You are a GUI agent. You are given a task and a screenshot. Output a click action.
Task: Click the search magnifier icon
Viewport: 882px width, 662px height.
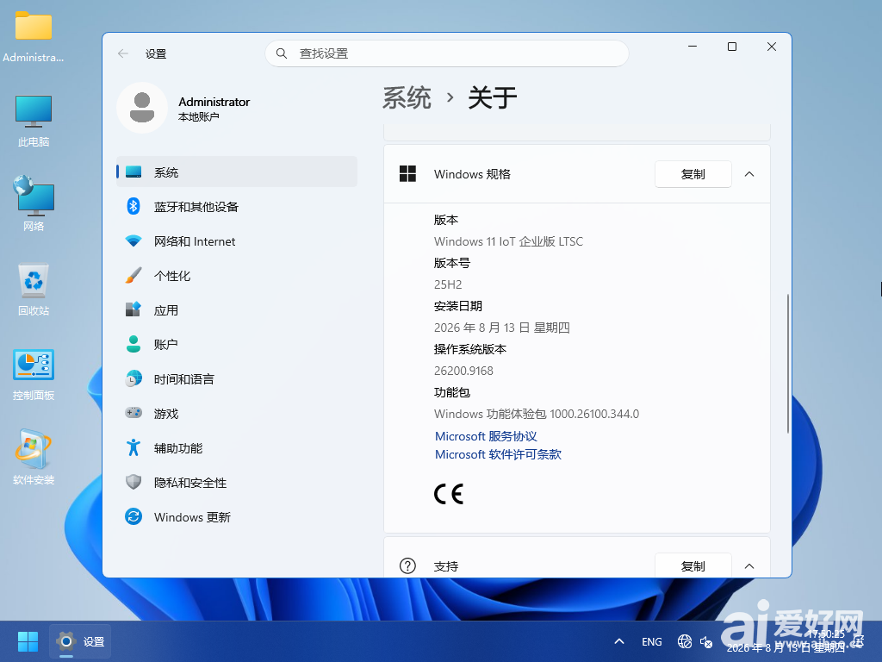click(x=282, y=53)
